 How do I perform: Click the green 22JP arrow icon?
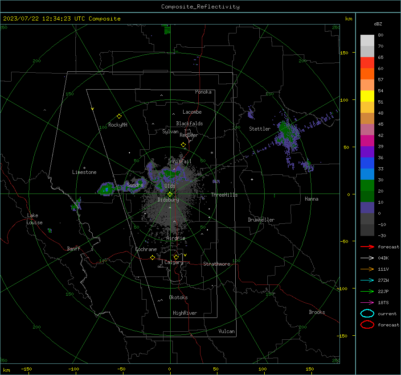click(x=367, y=291)
